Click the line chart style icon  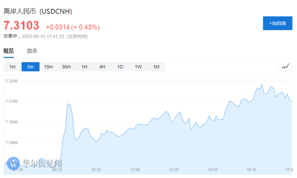(285, 66)
